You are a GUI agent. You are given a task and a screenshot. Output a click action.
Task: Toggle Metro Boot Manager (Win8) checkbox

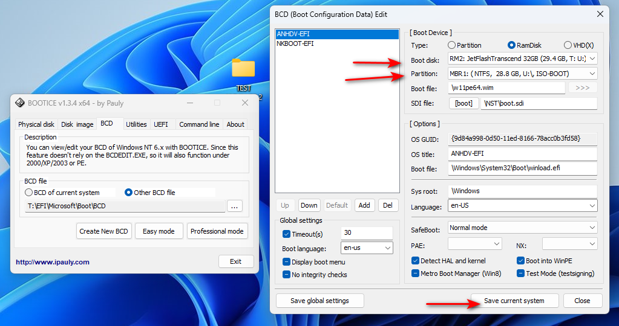click(x=415, y=273)
